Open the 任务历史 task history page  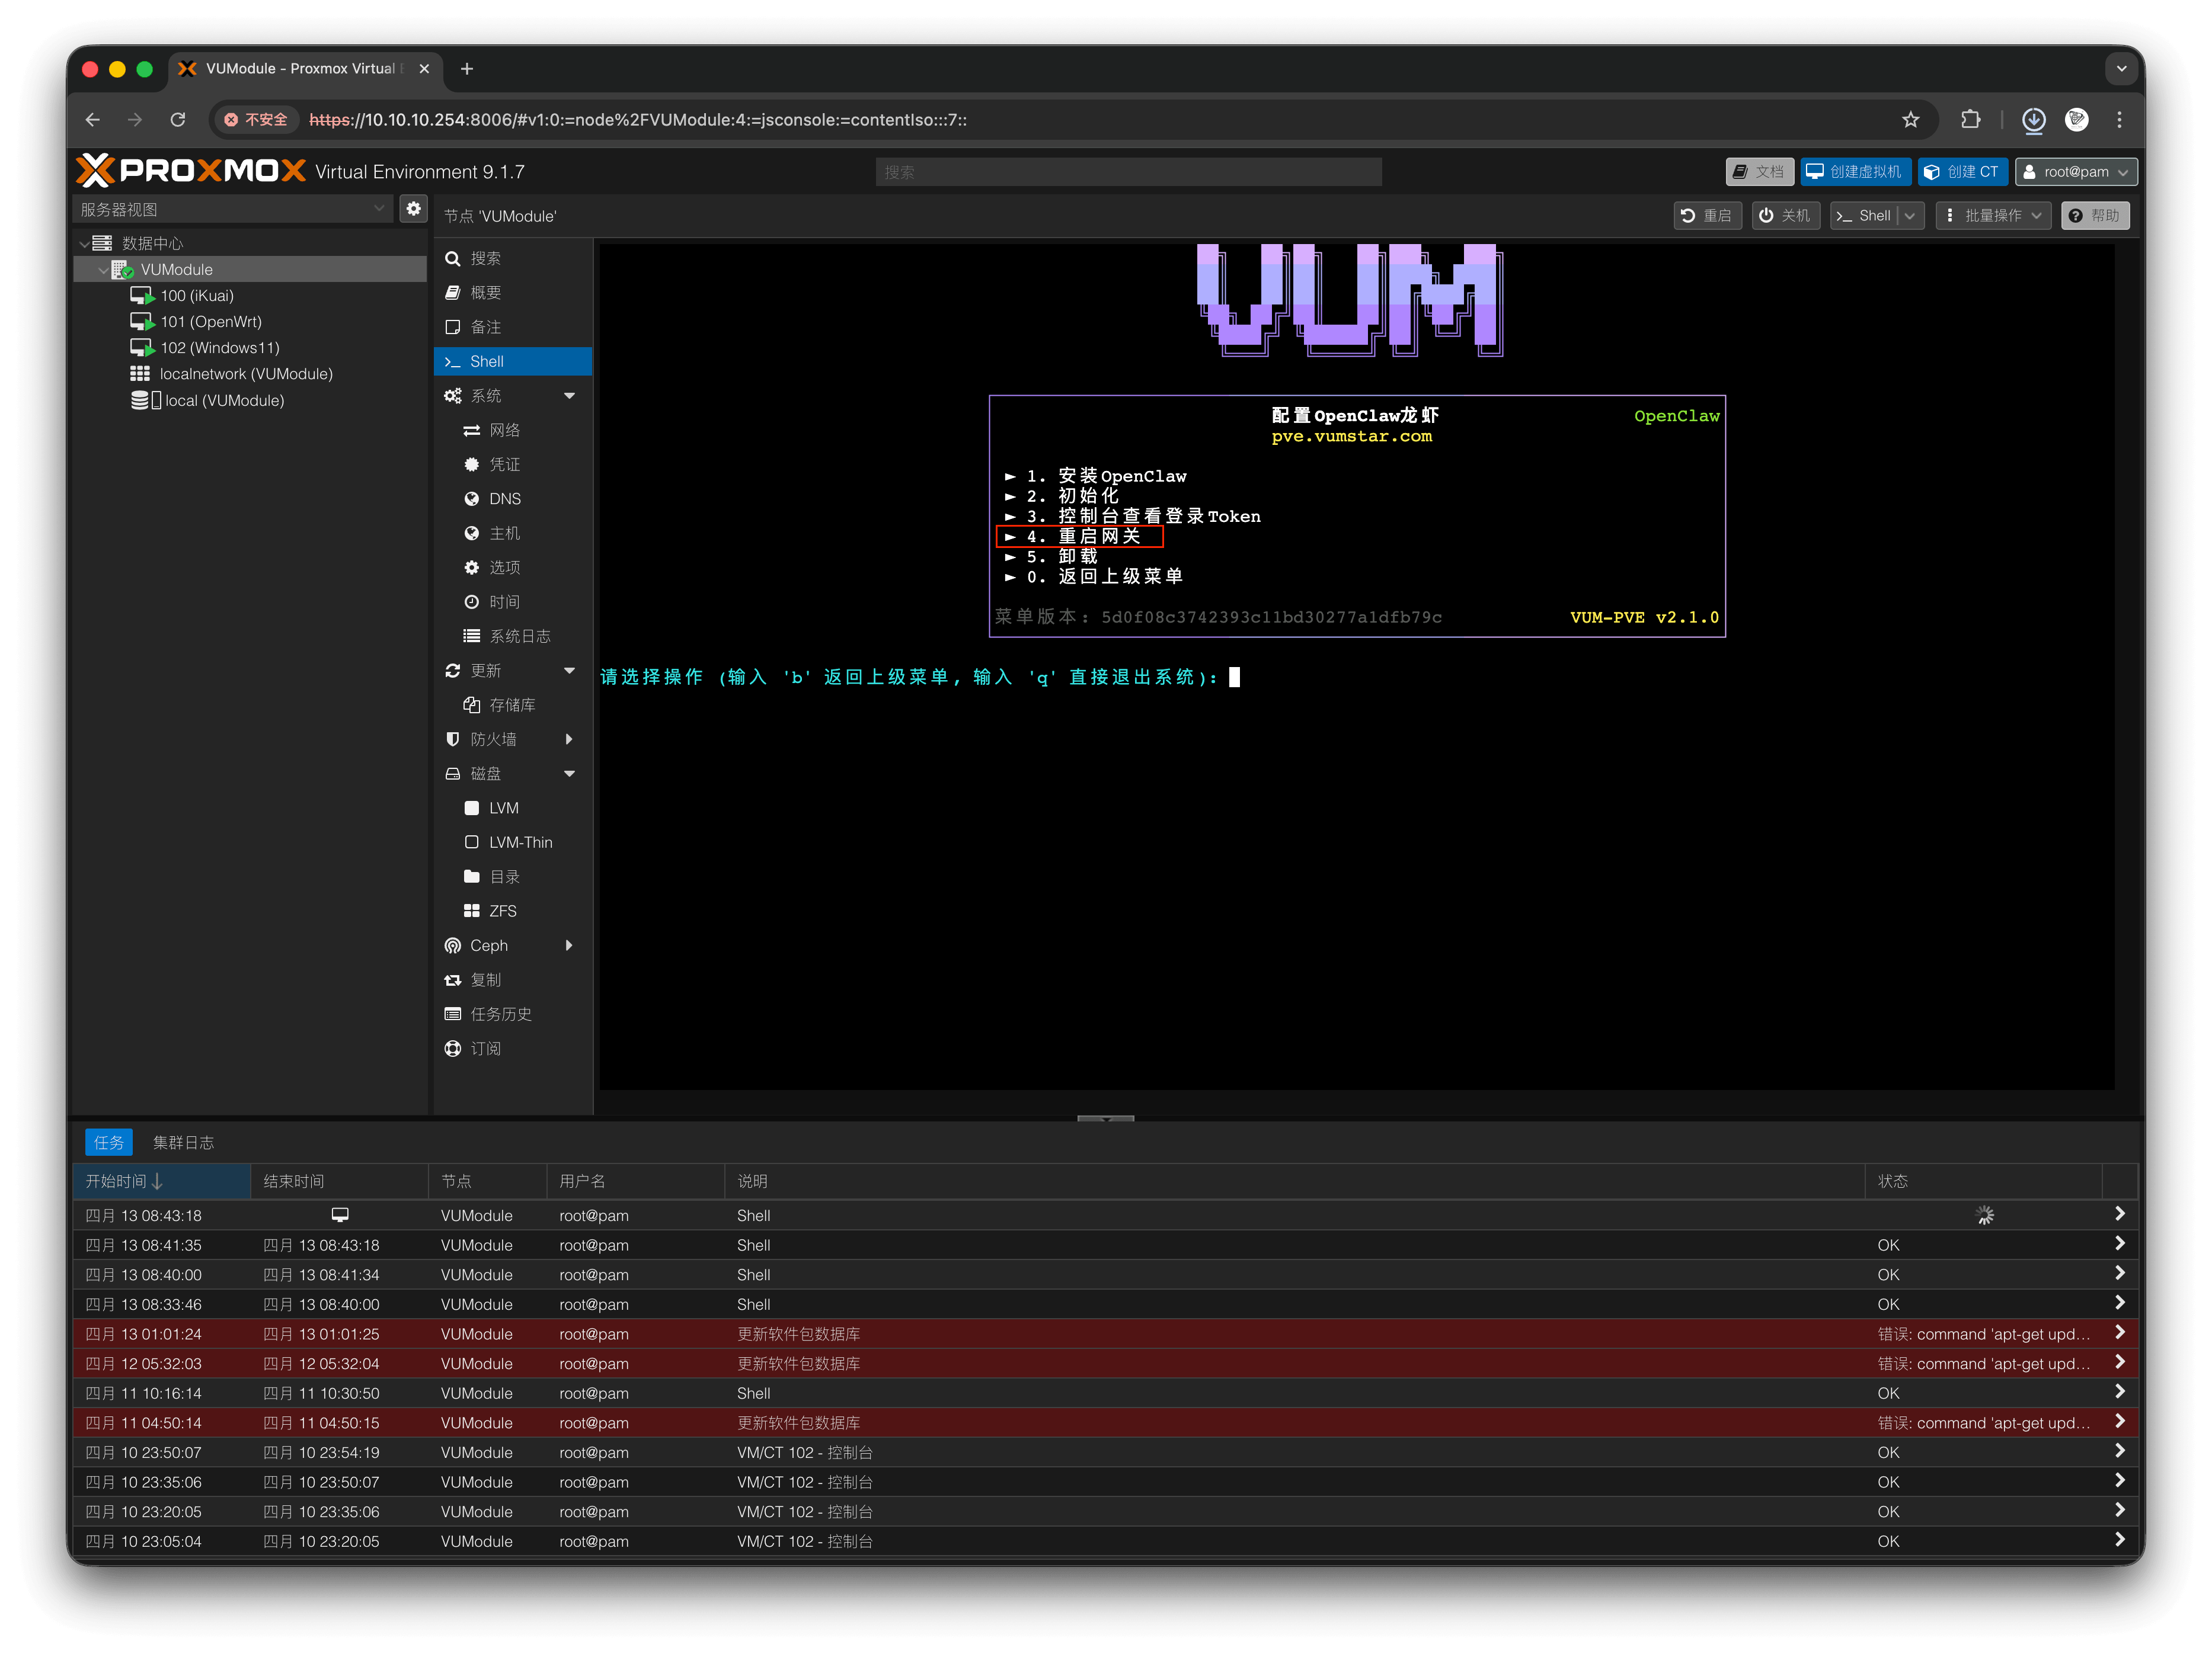[x=513, y=1014]
